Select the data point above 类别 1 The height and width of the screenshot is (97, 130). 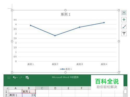click(x=31, y=25)
